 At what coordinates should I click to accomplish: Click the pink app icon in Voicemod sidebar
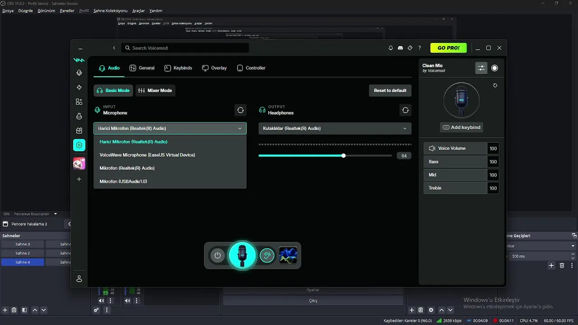tap(79, 163)
